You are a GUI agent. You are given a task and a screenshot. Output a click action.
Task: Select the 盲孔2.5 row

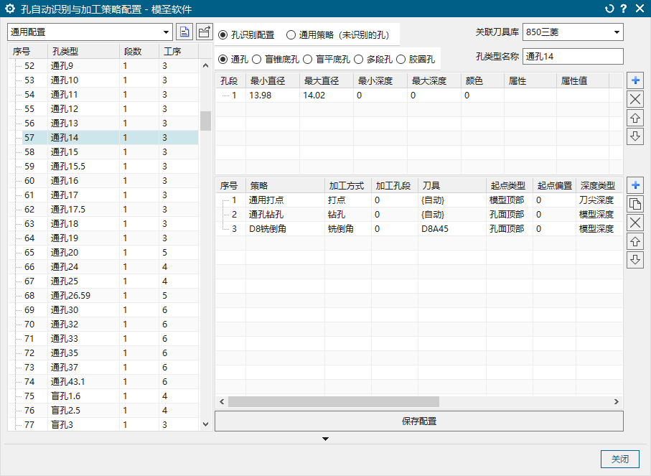click(104, 411)
